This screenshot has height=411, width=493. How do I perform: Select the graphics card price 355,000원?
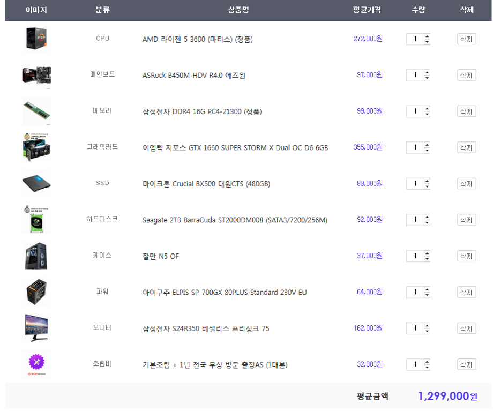368,147
